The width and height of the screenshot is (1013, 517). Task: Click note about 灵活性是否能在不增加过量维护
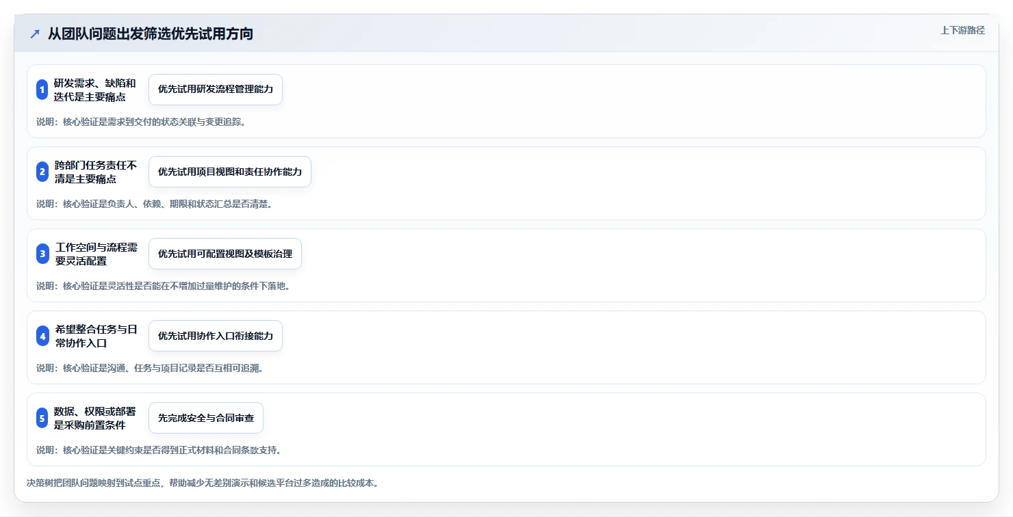click(x=164, y=286)
